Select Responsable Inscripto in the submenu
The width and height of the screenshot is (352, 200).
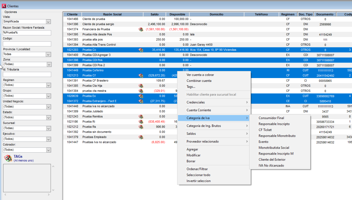click(274, 124)
